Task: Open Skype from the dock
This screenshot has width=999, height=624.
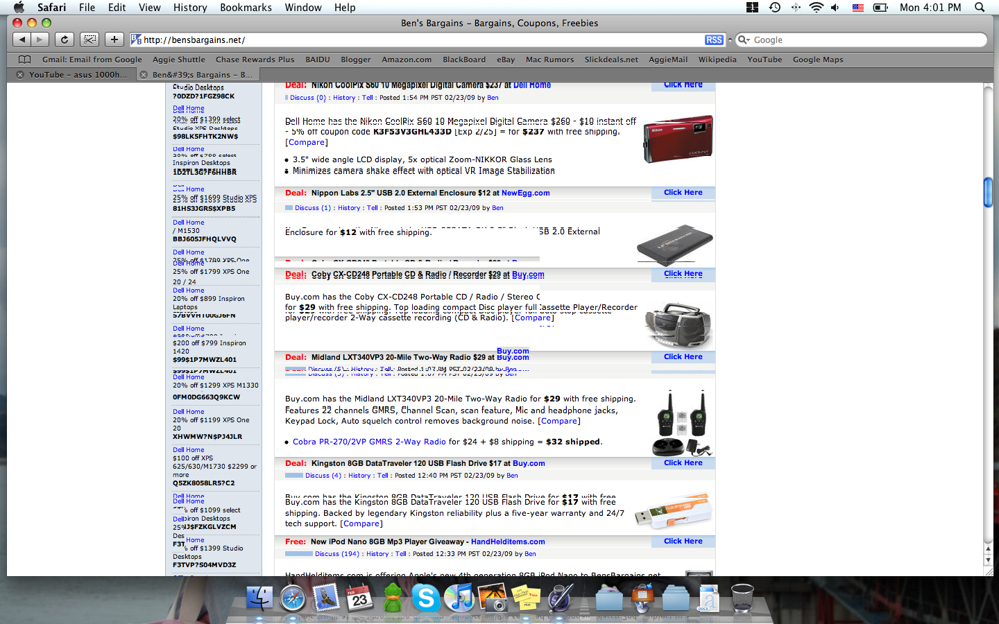Action: pos(426,597)
